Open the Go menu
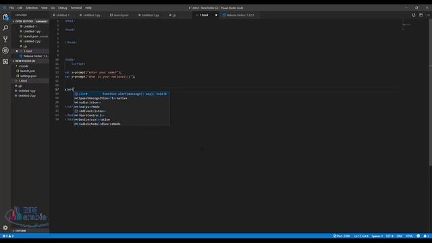The width and height of the screenshot is (432, 243). tap(53, 7)
